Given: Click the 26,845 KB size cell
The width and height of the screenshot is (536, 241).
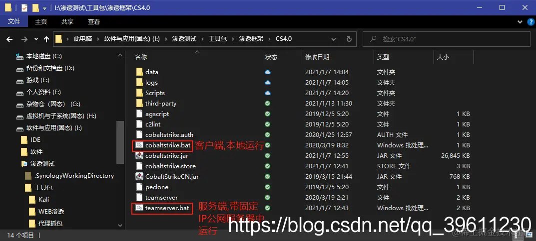Looking at the screenshot, I should tap(456, 156).
